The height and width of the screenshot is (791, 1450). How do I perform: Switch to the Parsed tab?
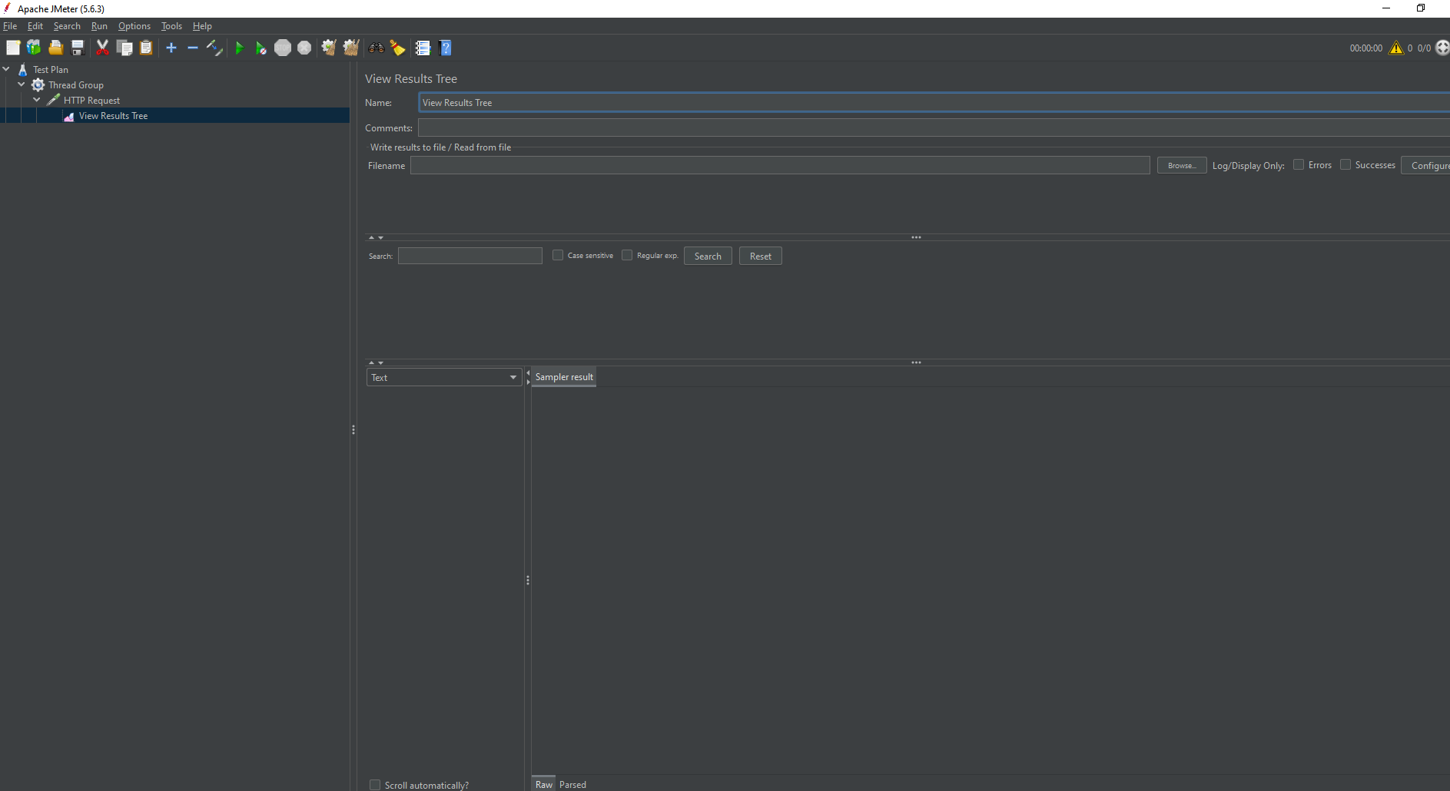tap(572, 784)
